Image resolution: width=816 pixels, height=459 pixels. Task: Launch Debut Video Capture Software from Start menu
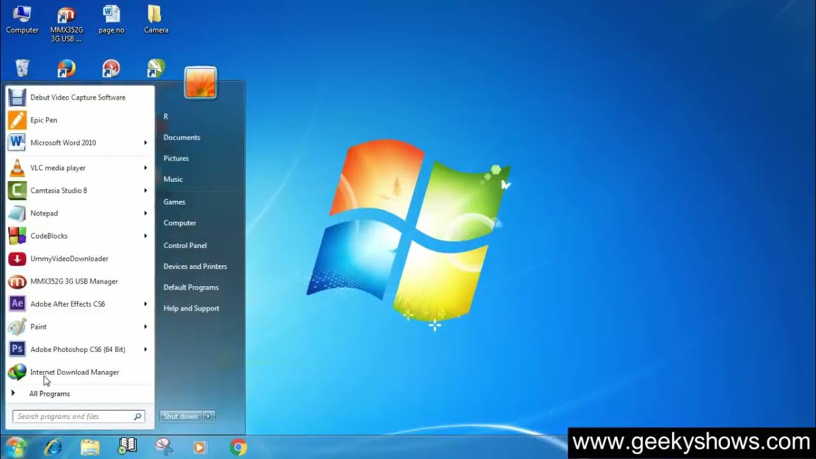click(79, 98)
